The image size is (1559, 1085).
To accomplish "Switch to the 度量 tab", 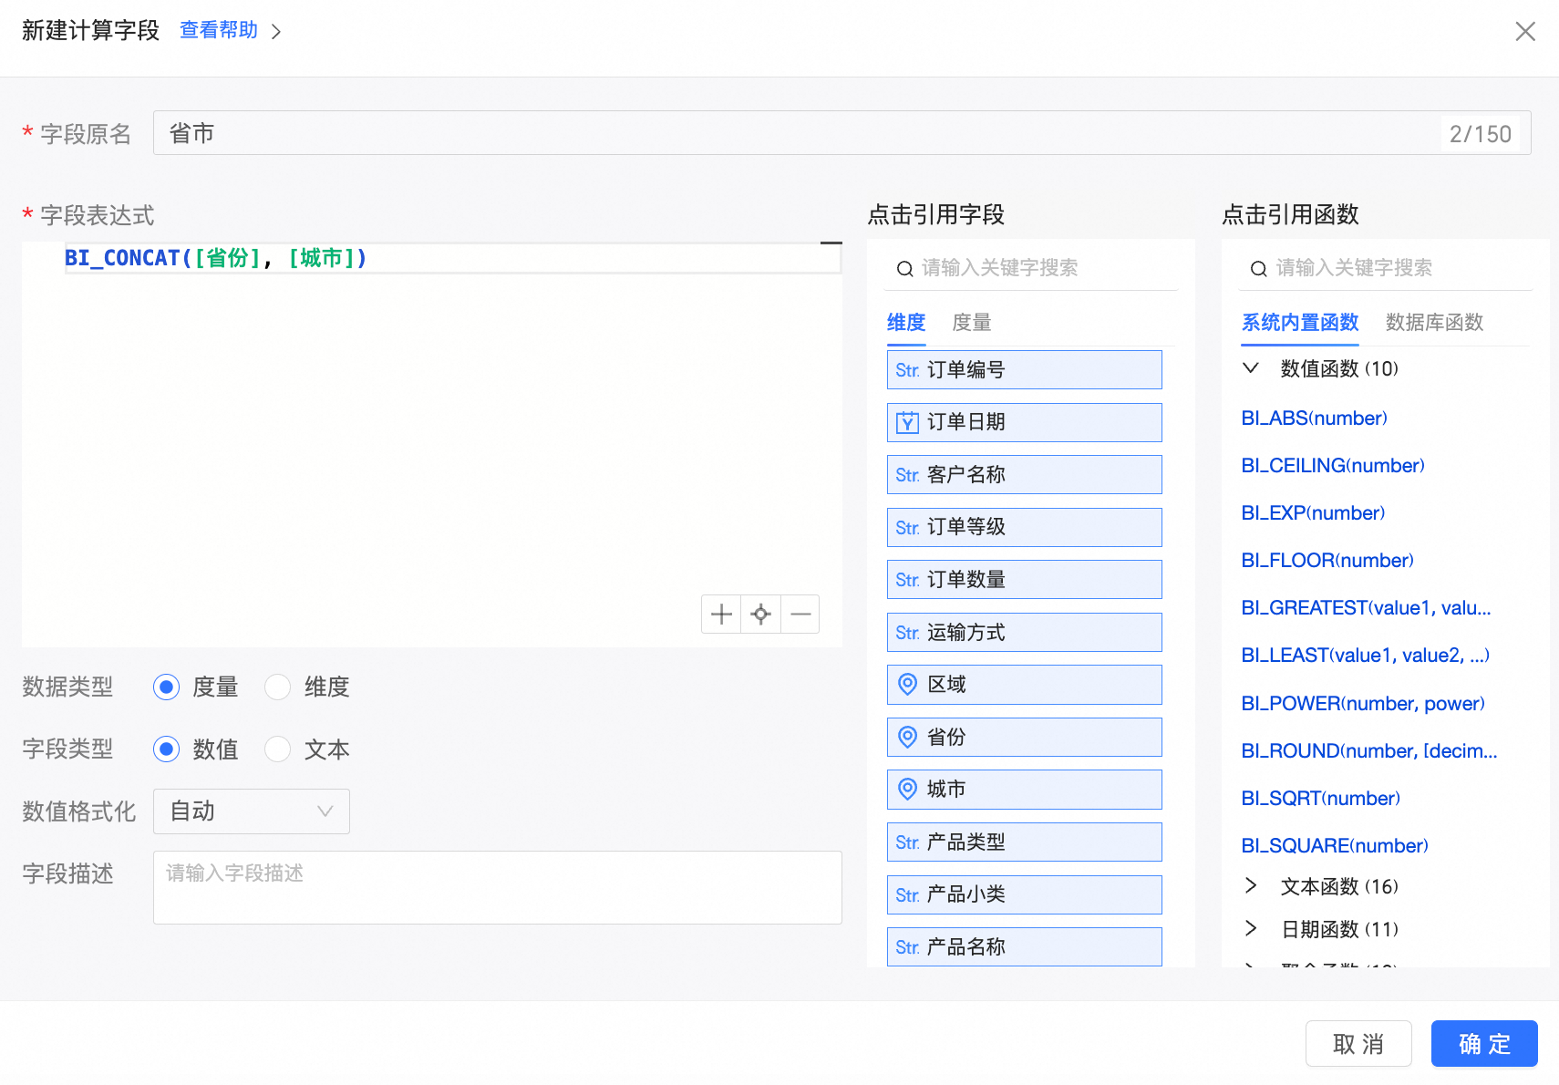I will coord(972,323).
